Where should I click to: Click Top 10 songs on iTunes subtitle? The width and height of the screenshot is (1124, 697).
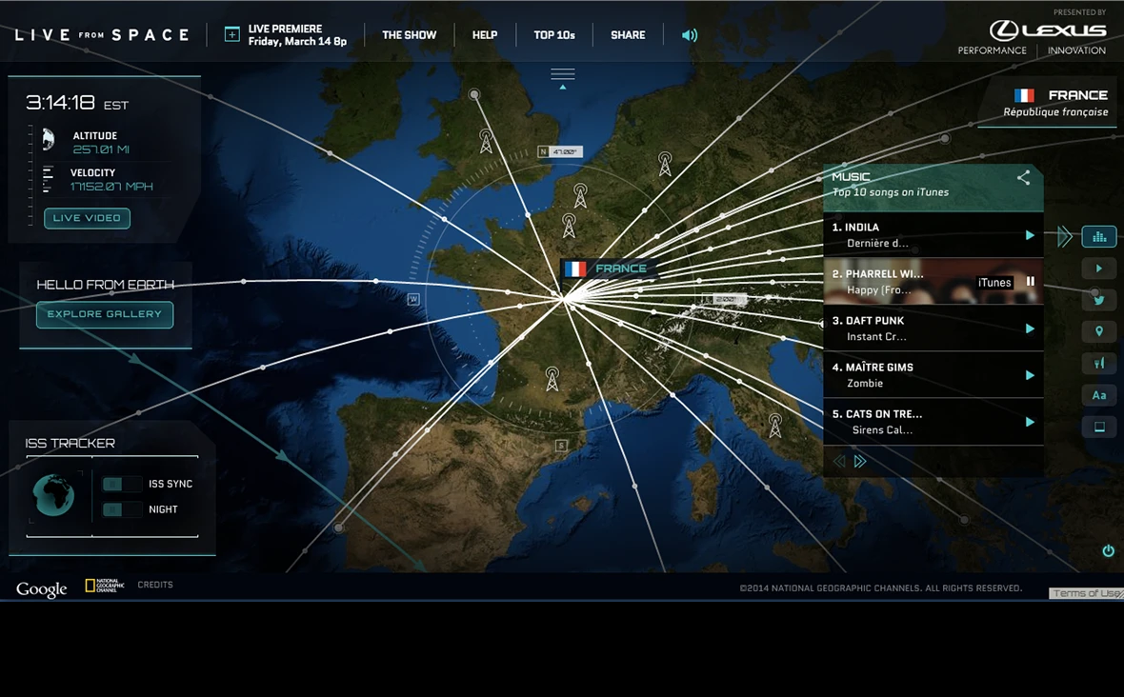click(x=891, y=192)
